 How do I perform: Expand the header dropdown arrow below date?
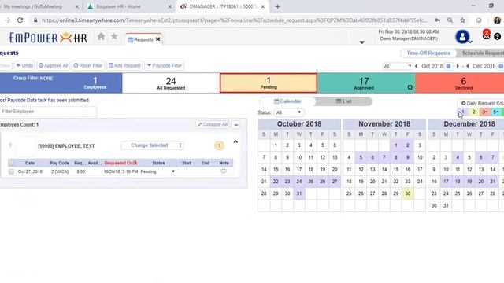(362, 42)
